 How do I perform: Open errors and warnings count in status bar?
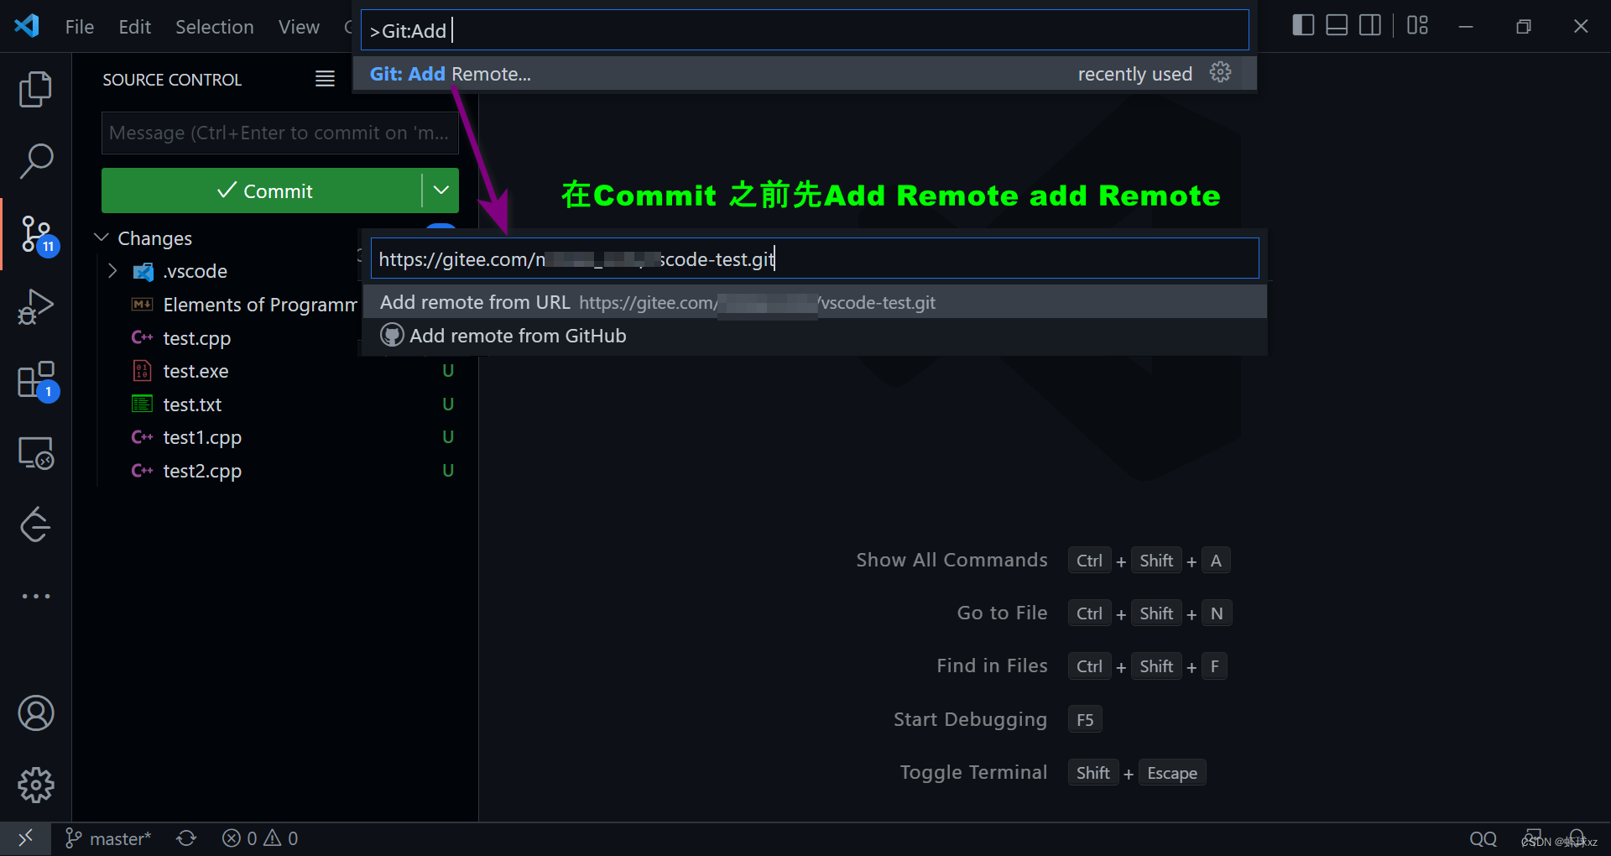click(x=260, y=838)
